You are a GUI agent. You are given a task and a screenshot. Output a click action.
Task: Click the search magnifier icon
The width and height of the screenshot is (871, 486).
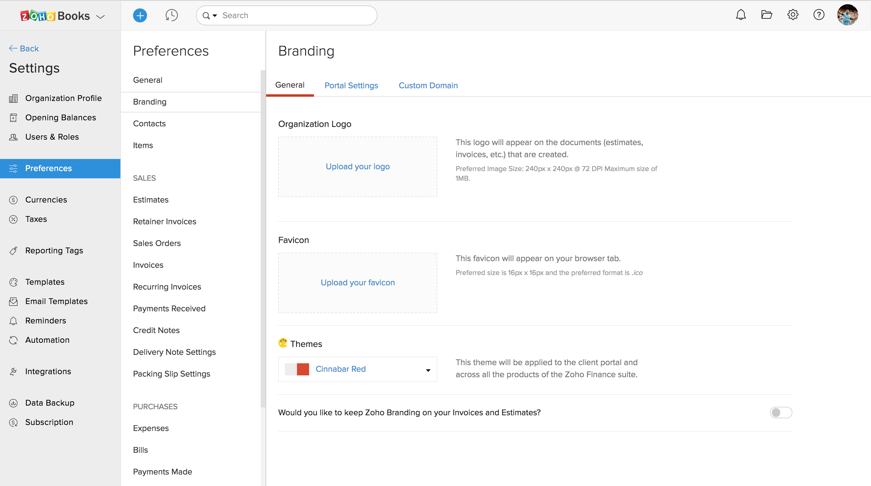point(206,15)
